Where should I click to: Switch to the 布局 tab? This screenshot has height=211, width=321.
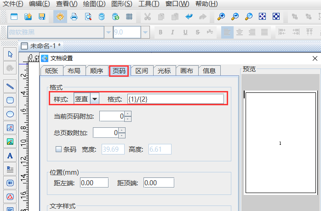point(74,71)
